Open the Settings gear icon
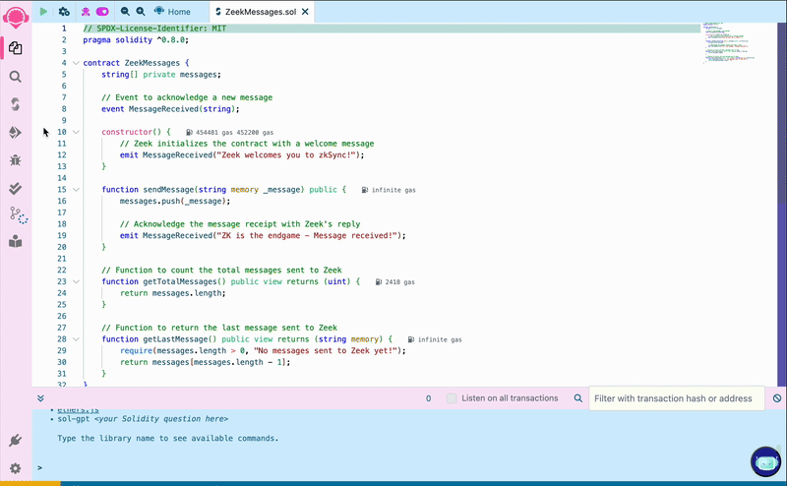787x486 pixels. pyautogui.click(x=16, y=468)
